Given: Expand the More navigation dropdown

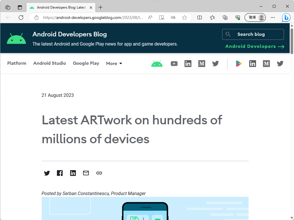Looking at the screenshot, I should click(x=114, y=63).
